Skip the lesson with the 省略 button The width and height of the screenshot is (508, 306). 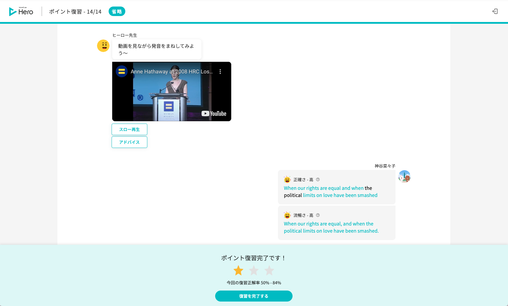click(117, 11)
